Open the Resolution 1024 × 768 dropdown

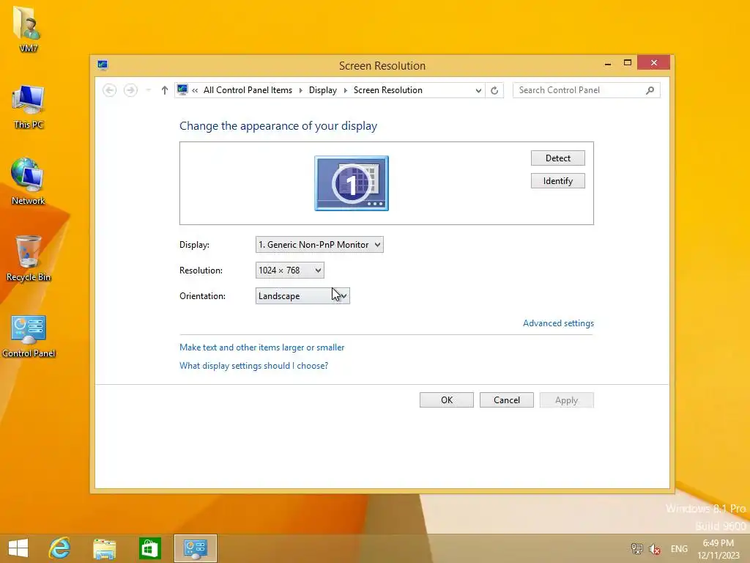point(290,271)
